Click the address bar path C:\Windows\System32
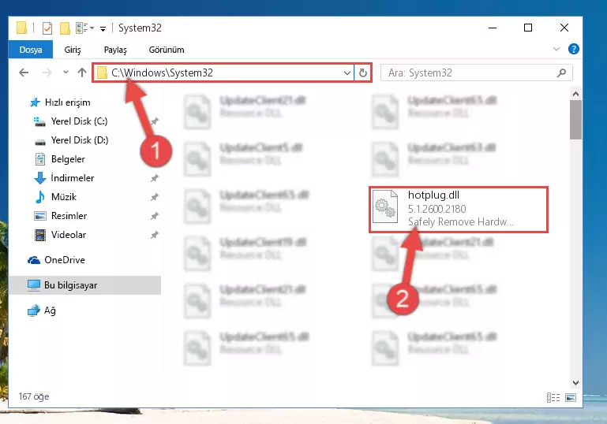 (x=162, y=73)
